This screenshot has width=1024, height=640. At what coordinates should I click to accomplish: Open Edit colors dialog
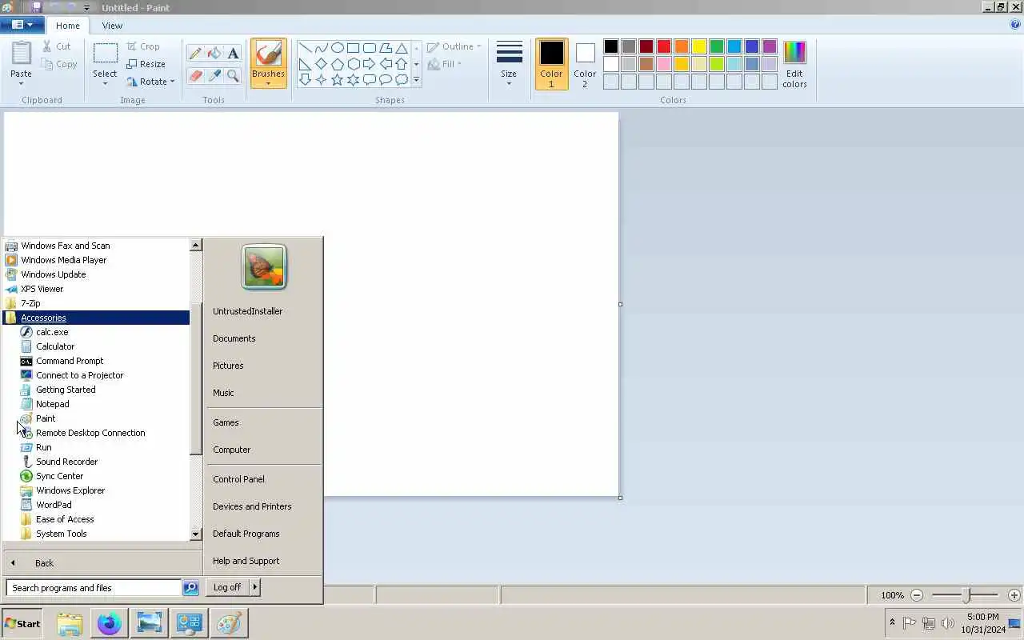click(794, 64)
